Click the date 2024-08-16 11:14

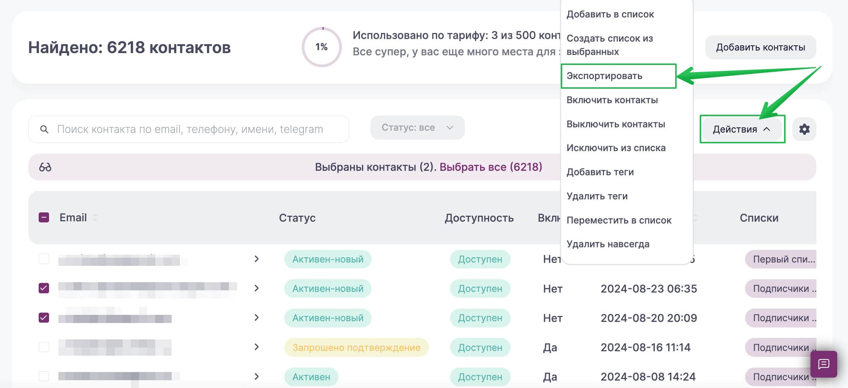click(x=645, y=347)
